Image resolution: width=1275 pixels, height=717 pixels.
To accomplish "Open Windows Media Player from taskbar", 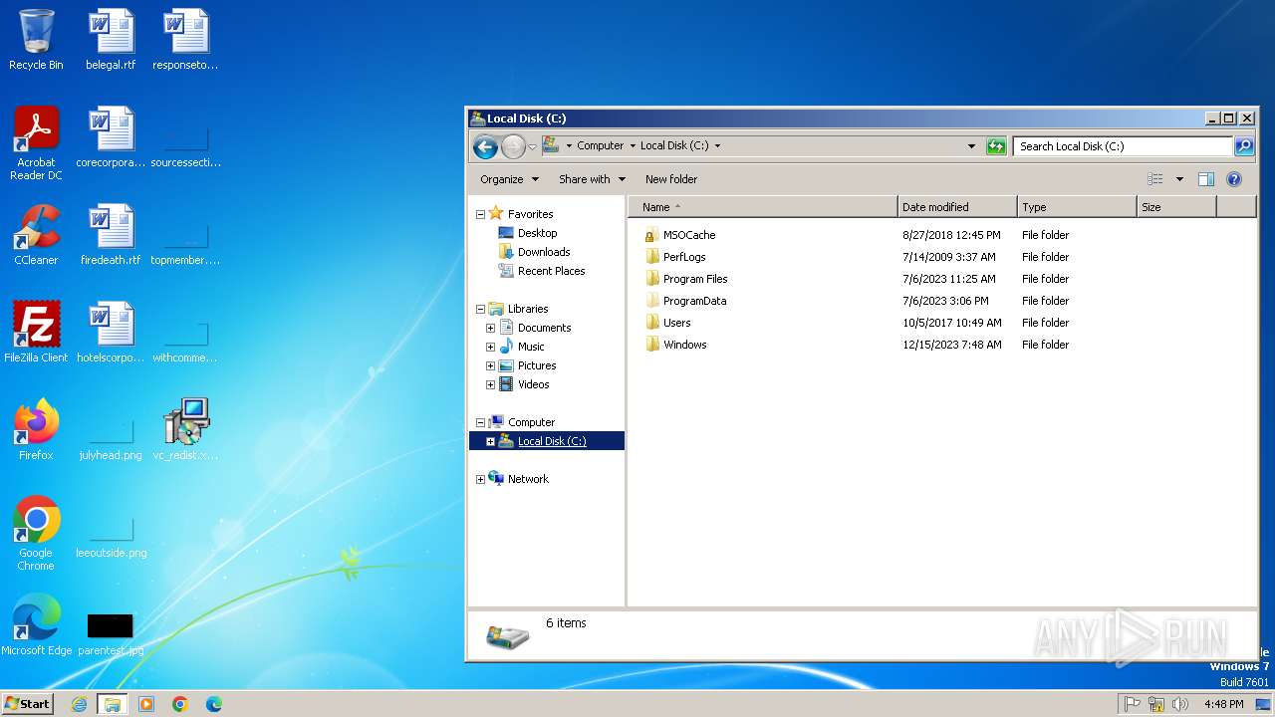I will point(146,704).
